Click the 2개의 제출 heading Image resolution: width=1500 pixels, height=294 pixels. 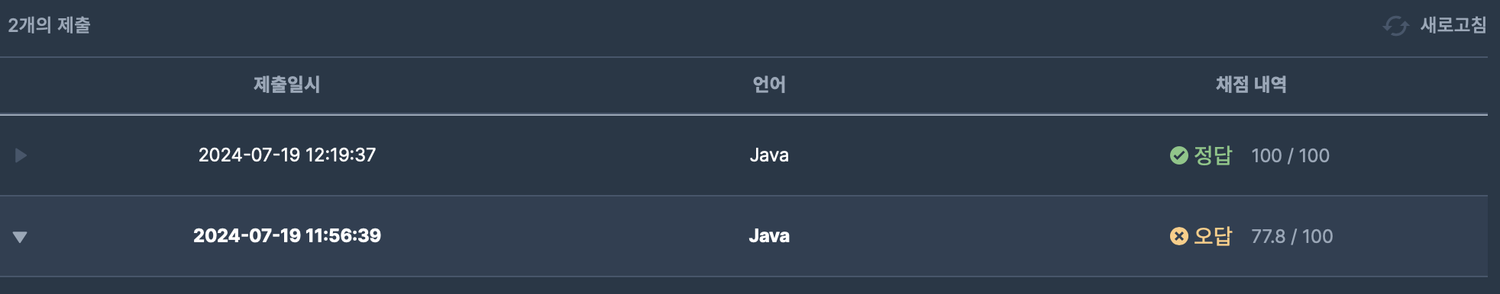click(49, 25)
